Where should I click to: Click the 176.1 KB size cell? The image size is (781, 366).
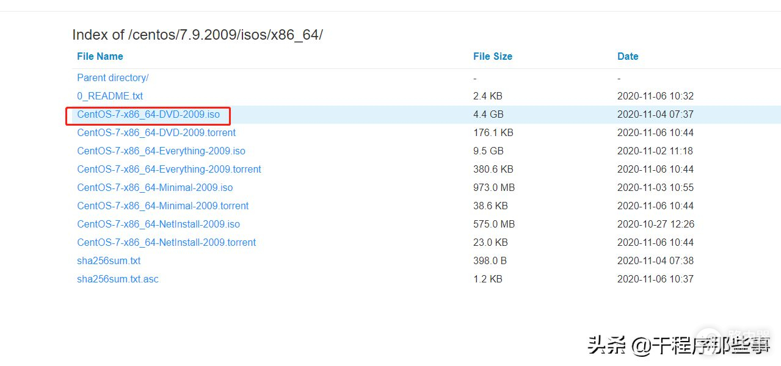pos(493,132)
